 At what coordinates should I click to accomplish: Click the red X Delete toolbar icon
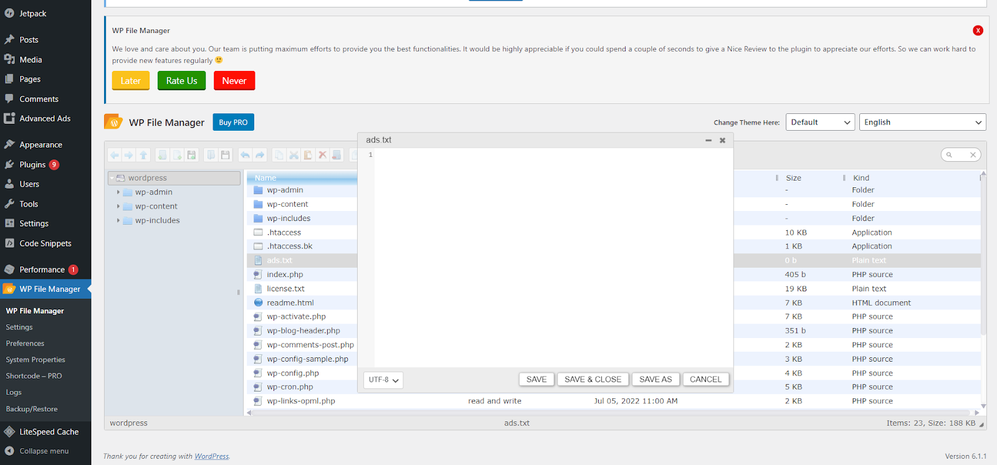point(322,155)
